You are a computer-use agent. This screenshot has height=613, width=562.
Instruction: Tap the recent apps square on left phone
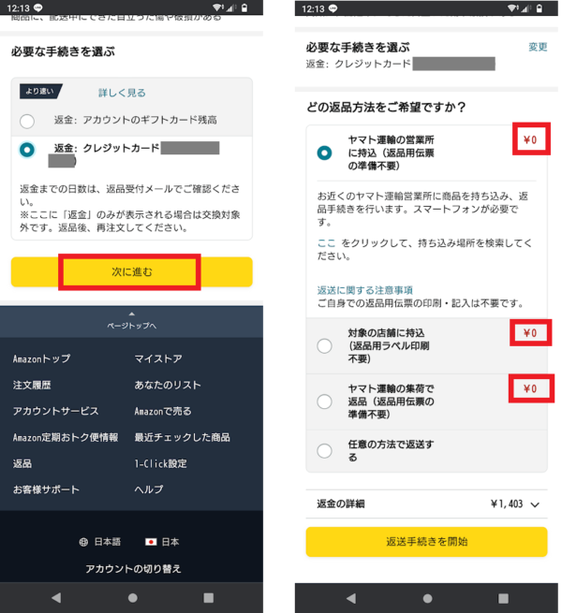point(209,598)
